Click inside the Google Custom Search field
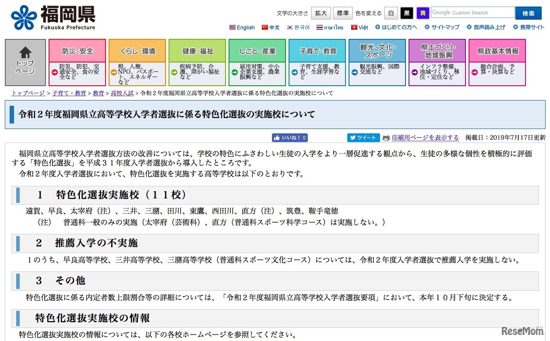Viewport: 550px width, 341px height. pyautogui.click(x=472, y=13)
